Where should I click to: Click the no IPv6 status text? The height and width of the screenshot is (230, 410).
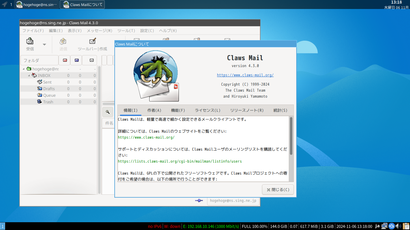click(x=155, y=226)
